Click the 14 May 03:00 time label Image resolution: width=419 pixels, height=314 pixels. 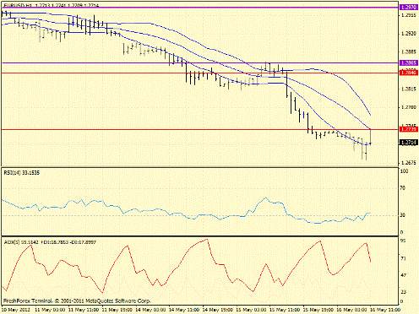pyautogui.click(x=150, y=310)
